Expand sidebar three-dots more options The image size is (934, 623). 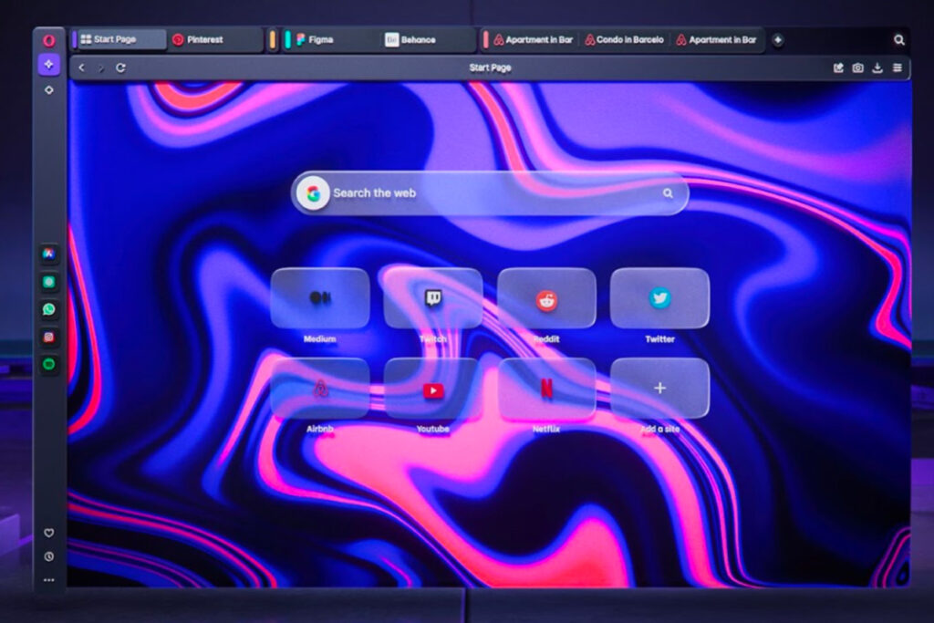point(49,579)
